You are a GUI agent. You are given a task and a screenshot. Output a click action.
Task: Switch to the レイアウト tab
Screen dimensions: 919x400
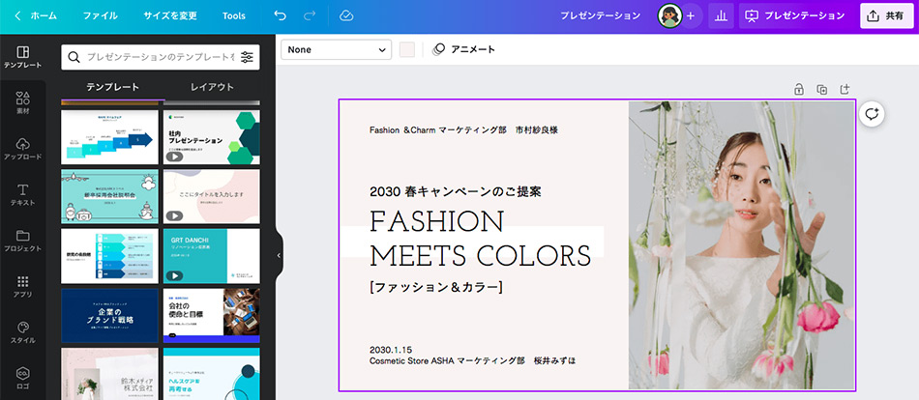click(x=212, y=87)
